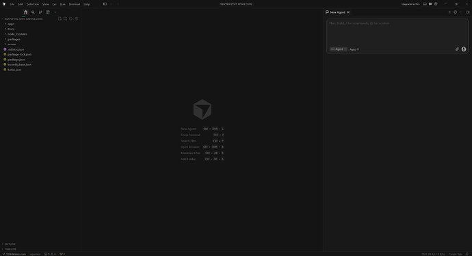Screen dimensions: 472x256
Task: Open the Explorer view icon
Action: click(25, 12)
